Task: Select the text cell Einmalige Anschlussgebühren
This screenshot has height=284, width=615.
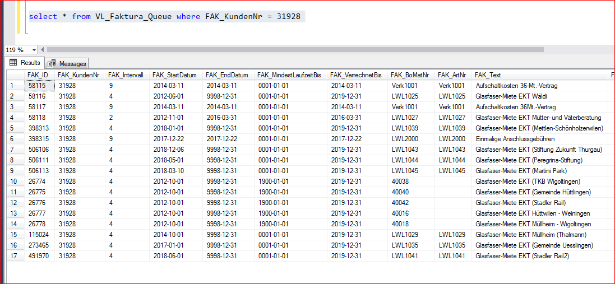Action: [540, 139]
